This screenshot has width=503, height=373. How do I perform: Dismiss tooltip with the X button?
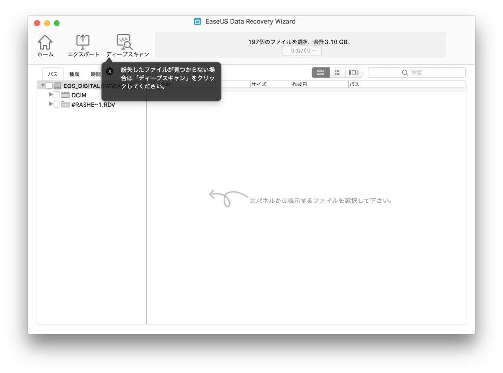pos(110,71)
